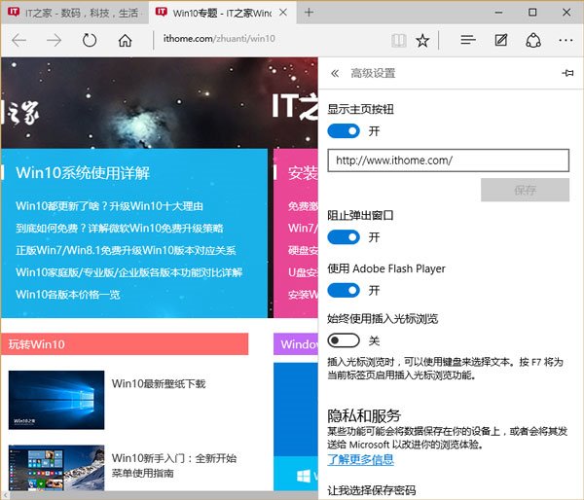Add page to favorites with star
This screenshot has height=500, width=584.
[422, 41]
